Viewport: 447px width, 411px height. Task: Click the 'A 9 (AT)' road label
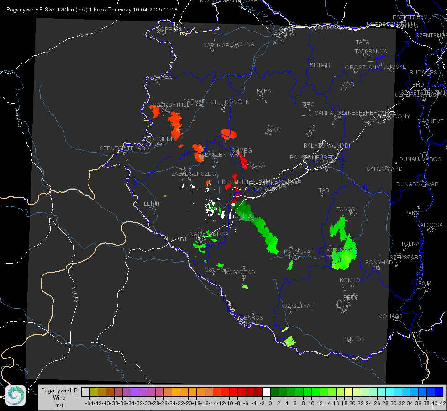[x=18, y=118]
